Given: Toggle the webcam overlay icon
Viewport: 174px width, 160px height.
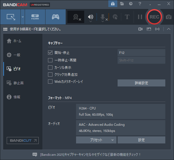Looking at the screenshot, I should (76, 17).
